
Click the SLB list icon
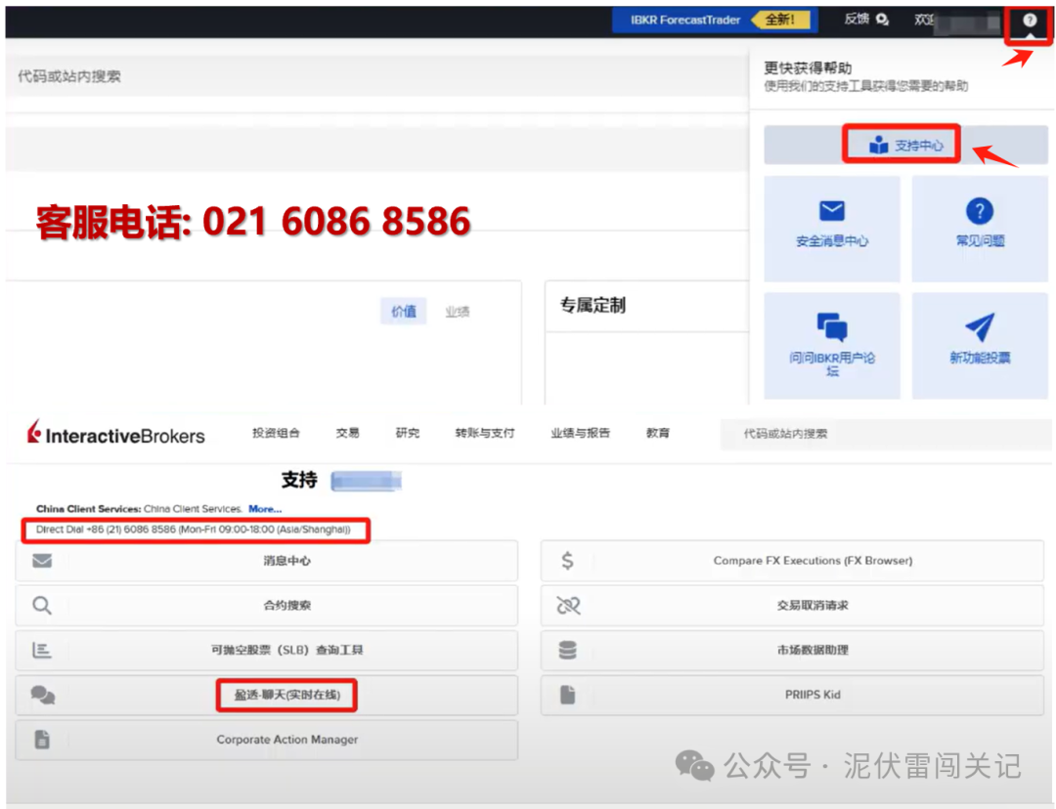coord(42,650)
